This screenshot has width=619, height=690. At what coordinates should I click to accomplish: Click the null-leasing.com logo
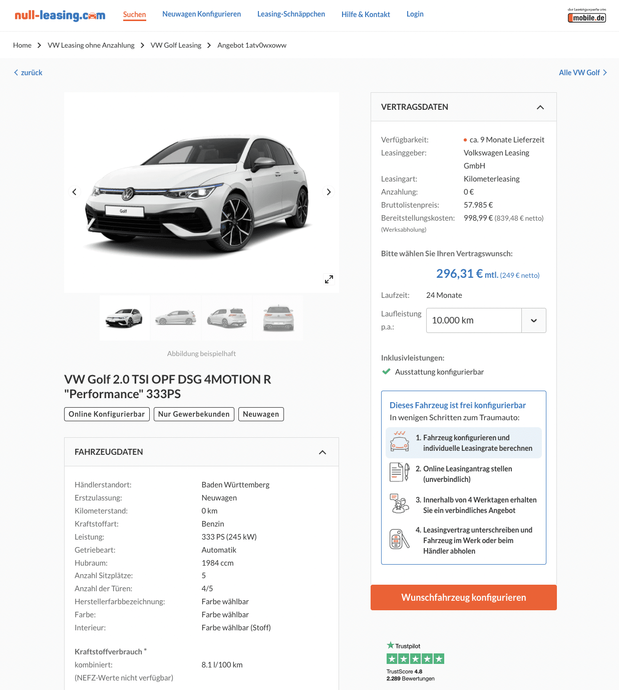click(x=60, y=15)
